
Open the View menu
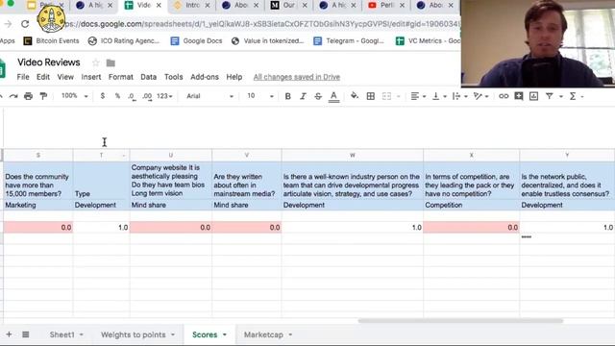tap(65, 77)
